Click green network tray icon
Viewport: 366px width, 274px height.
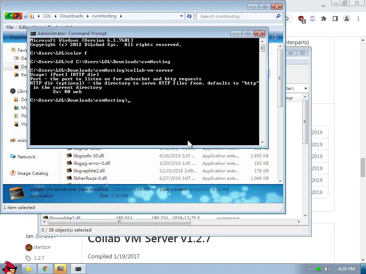tap(318, 269)
